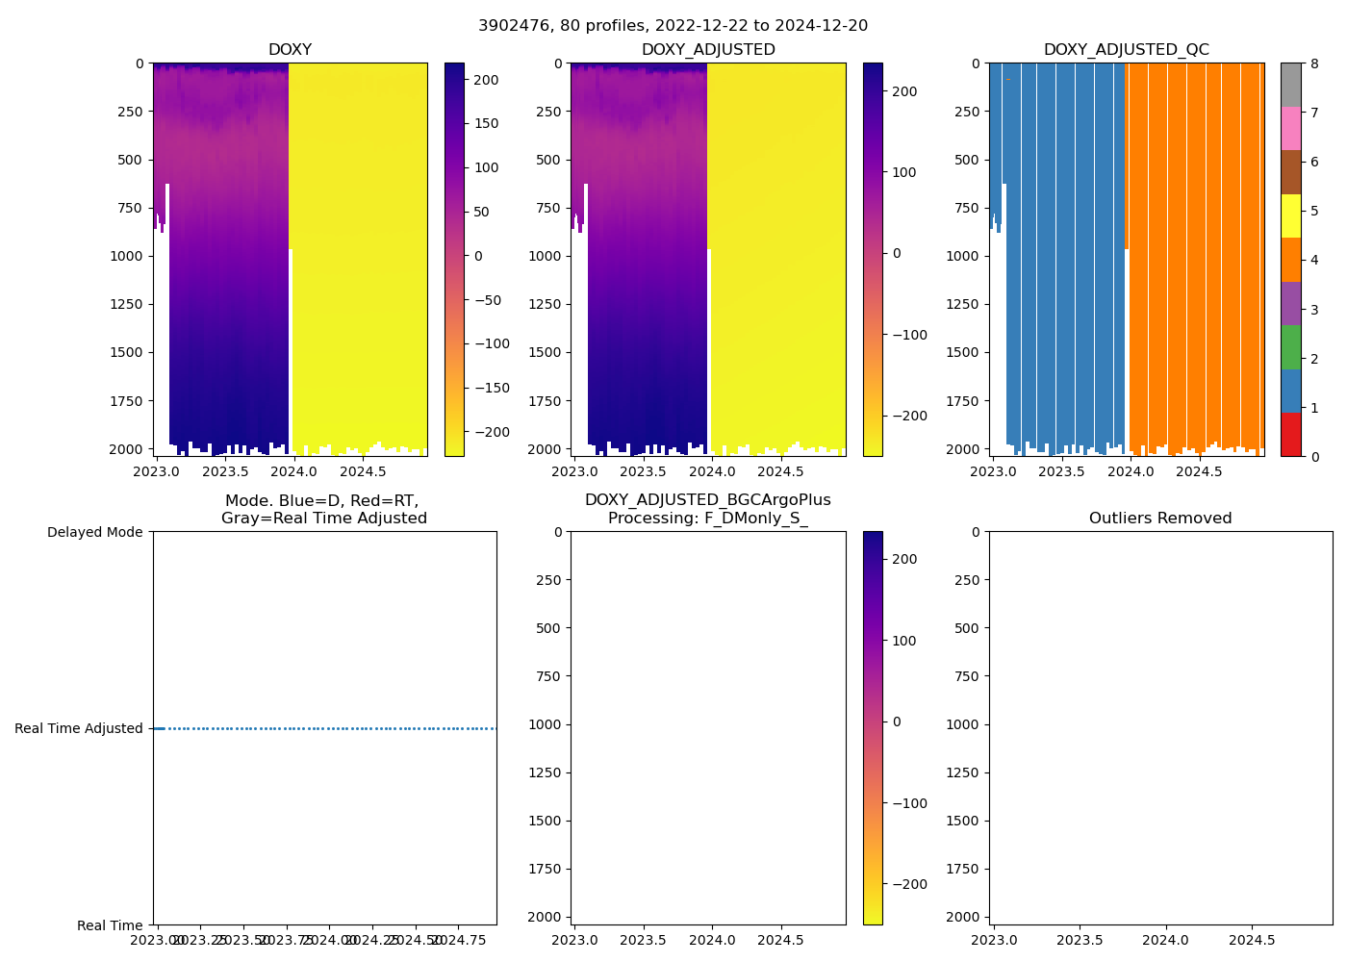Viewport: 1347px width, 962px height.
Task: Click the Real Time Adjusted axis label
Action: [x=79, y=729]
